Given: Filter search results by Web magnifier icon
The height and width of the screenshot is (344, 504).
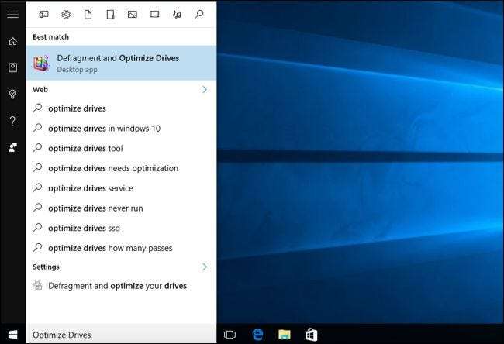Looking at the screenshot, I should coord(199,14).
